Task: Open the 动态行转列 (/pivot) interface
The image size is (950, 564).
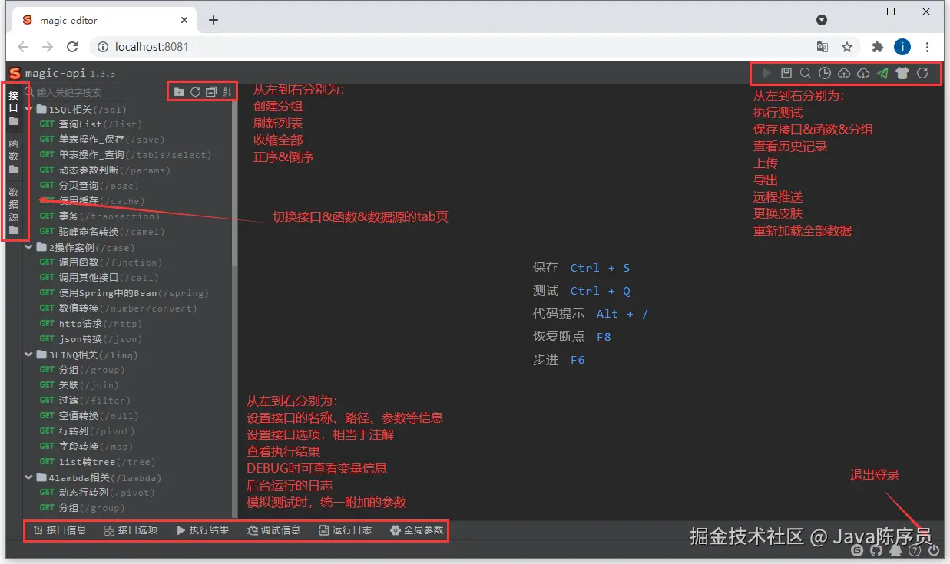Action: [97, 493]
